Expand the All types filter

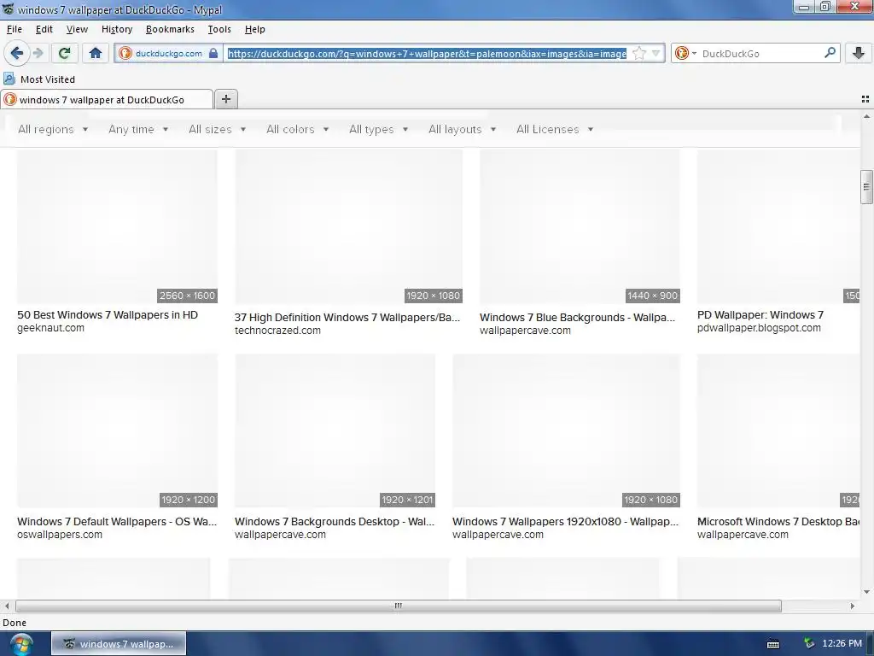[378, 130]
